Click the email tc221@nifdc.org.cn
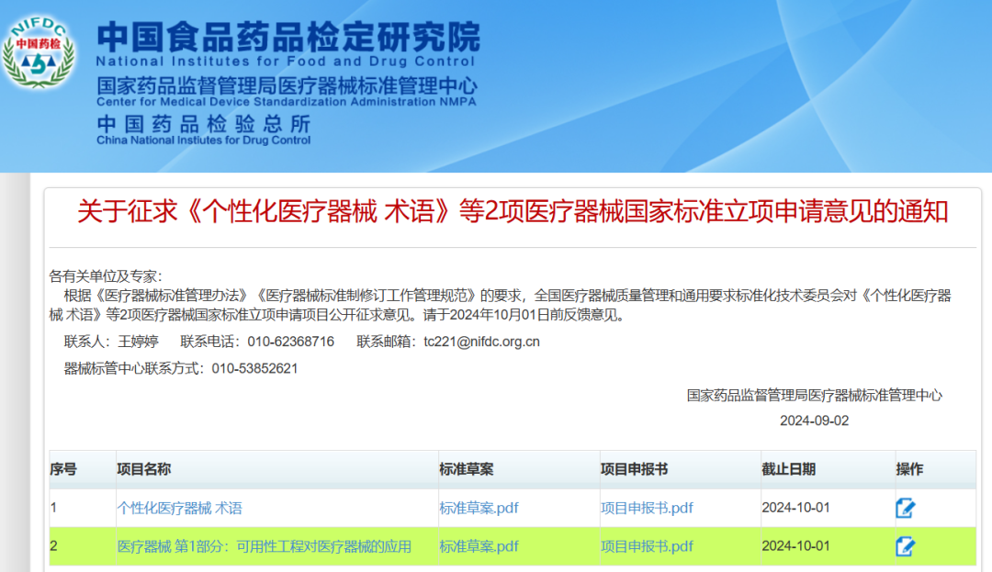 coord(481,342)
